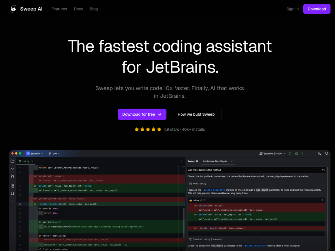Go to the Blog page
The height and width of the screenshot is (251, 335).
coord(94,9)
